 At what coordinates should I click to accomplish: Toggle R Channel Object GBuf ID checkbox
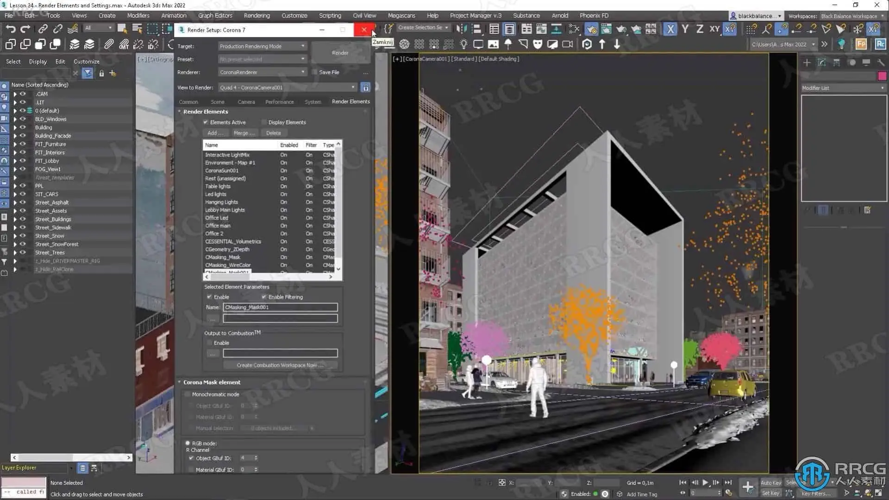tap(191, 458)
